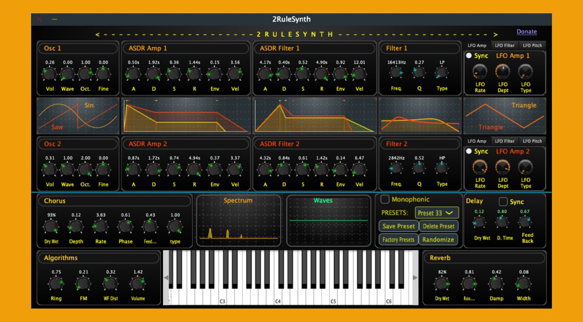Click Algorithms FM knob
The image size is (583, 322).
[83, 283]
